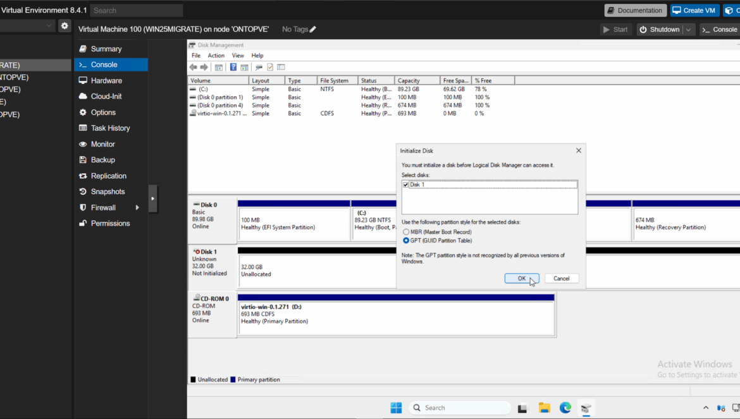Open the Monitor section
Image resolution: width=740 pixels, height=419 pixels.
pos(111,144)
